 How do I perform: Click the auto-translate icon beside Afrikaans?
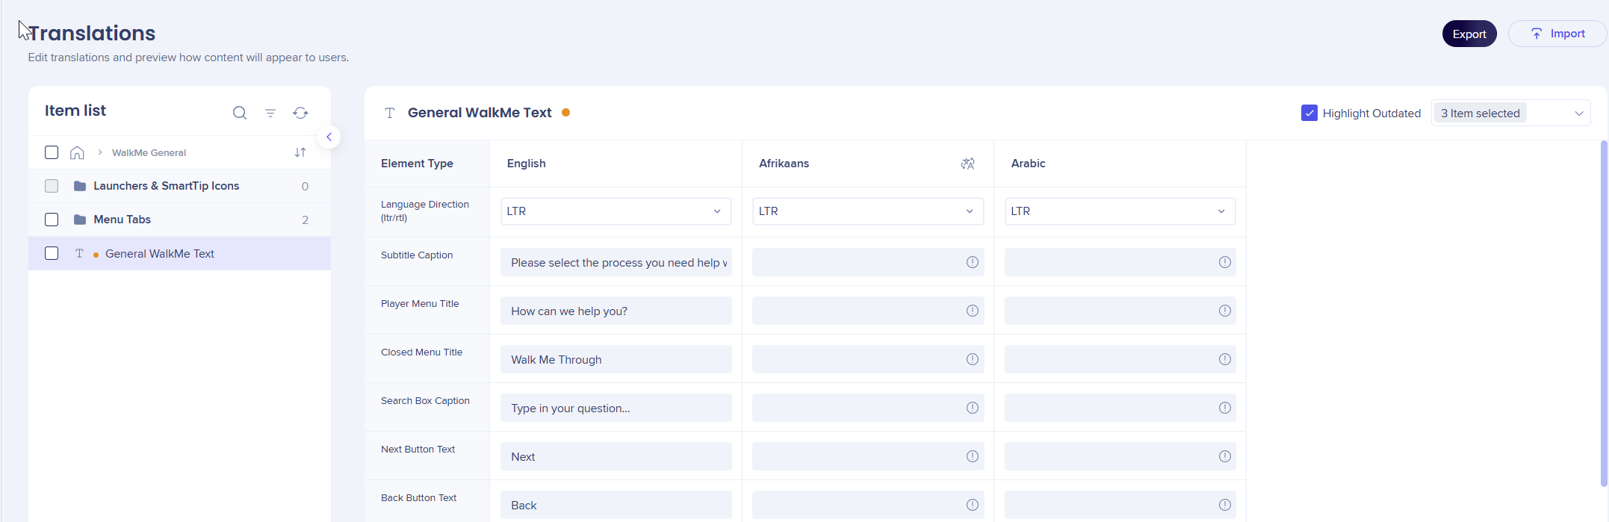tap(967, 164)
